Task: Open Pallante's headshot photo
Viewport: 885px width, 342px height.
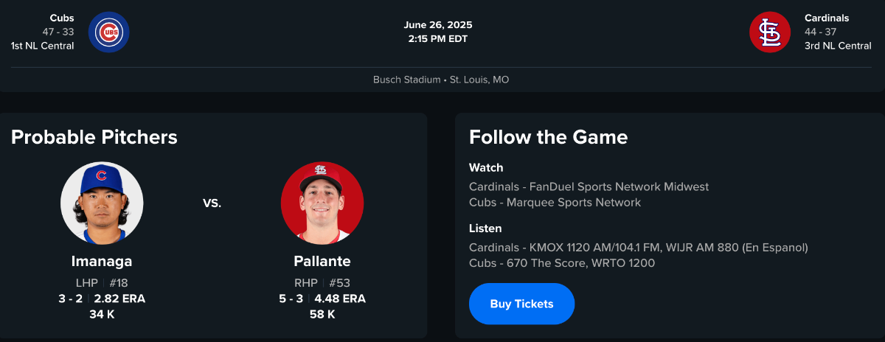Action: point(322,203)
